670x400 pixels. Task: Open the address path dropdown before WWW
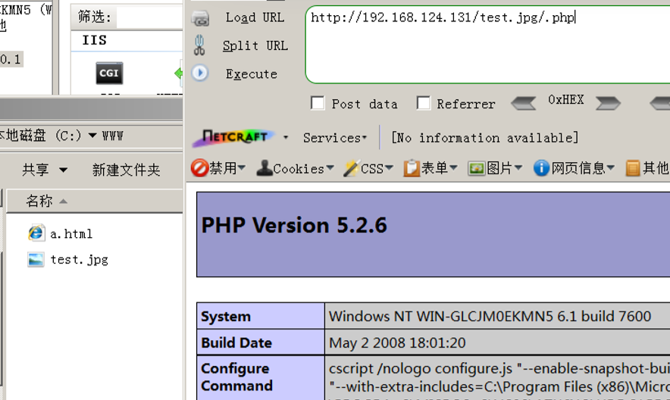[x=92, y=136]
